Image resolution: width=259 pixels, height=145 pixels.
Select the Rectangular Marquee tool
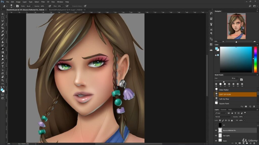pyautogui.click(x=3, y=17)
